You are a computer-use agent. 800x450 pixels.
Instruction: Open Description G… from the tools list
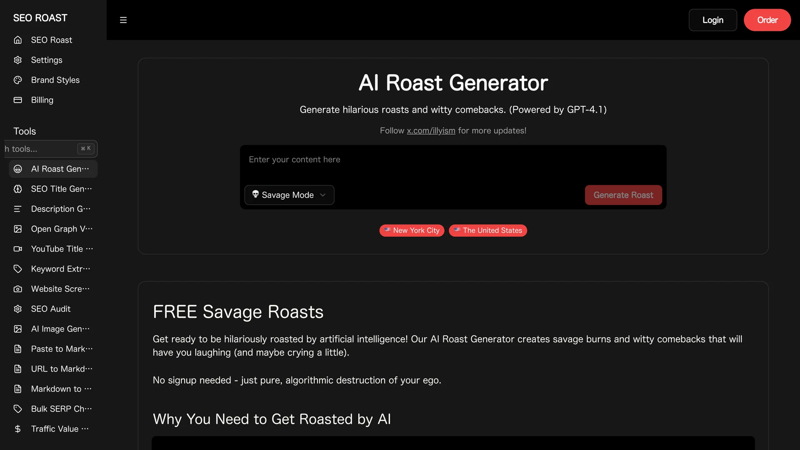click(53, 209)
